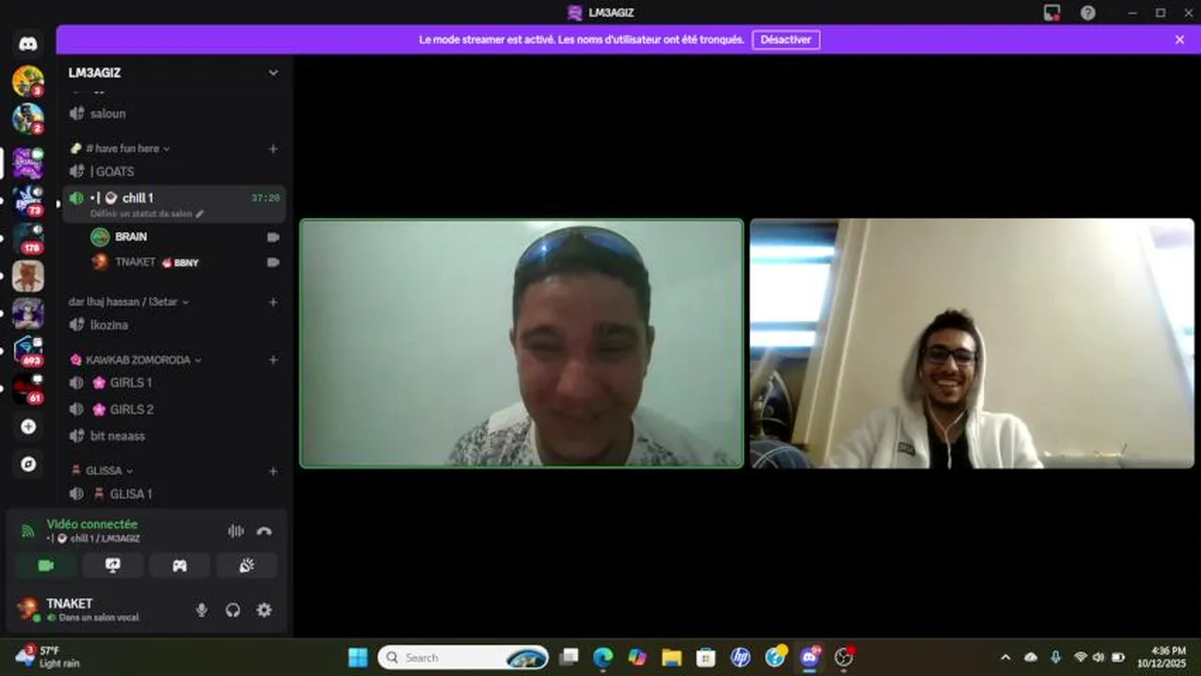
Task: Open the HP app in taskbar
Action: pyautogui.click(x=741, y=657)
